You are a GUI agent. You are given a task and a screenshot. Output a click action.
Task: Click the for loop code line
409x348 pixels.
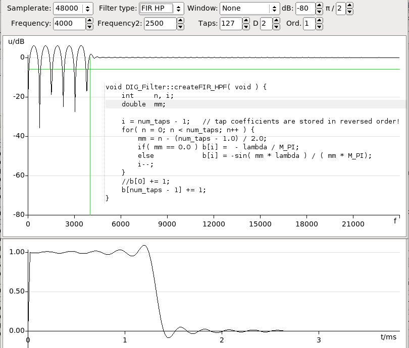tap(188, 130)
